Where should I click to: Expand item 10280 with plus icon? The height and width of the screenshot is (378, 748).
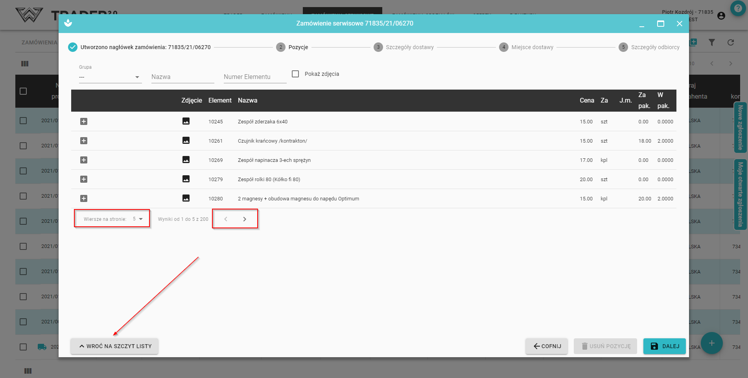coord(84,198)
